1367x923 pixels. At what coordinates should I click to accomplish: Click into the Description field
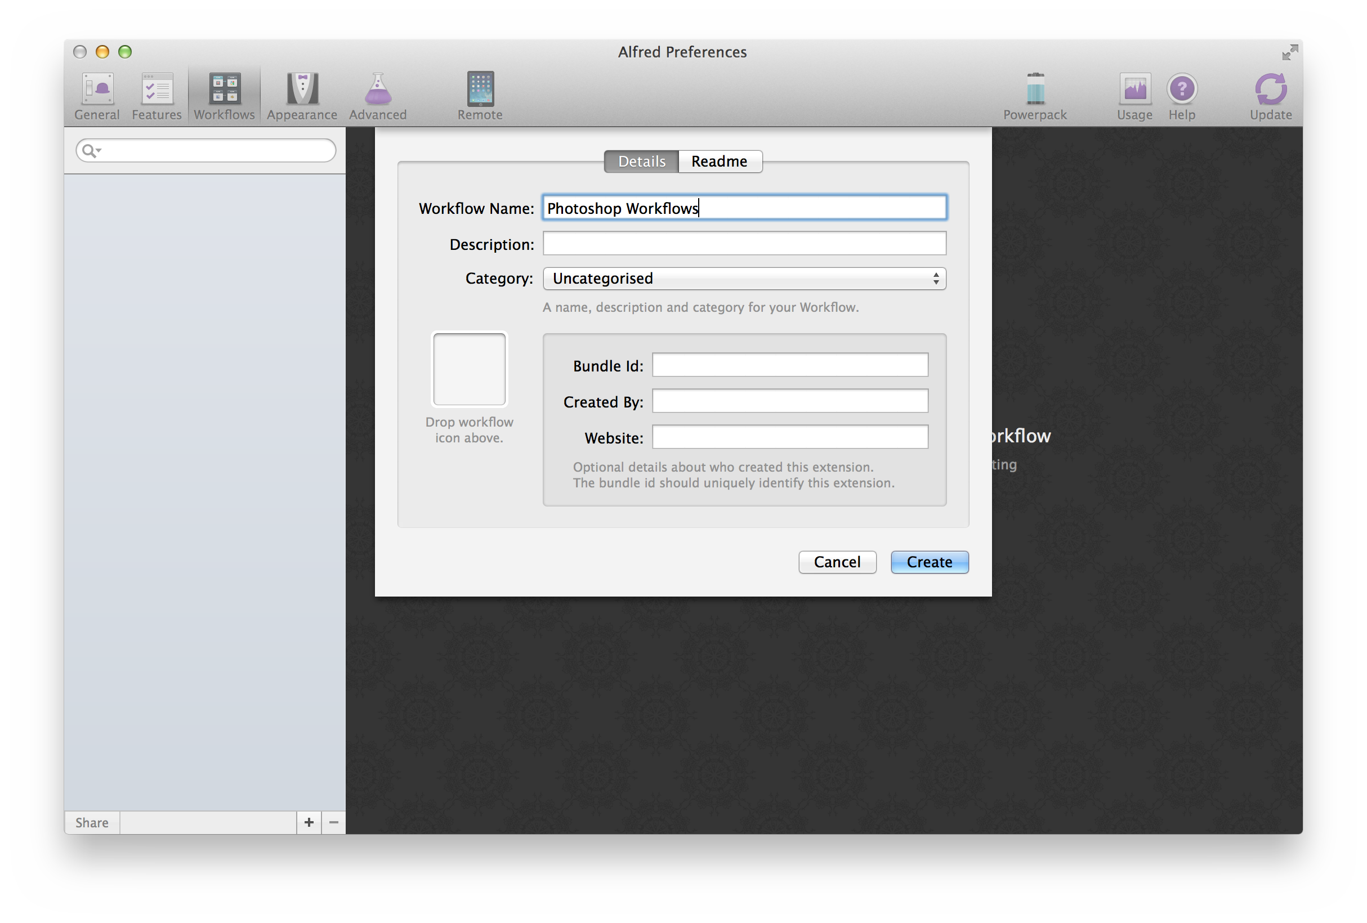coord(744,243)
